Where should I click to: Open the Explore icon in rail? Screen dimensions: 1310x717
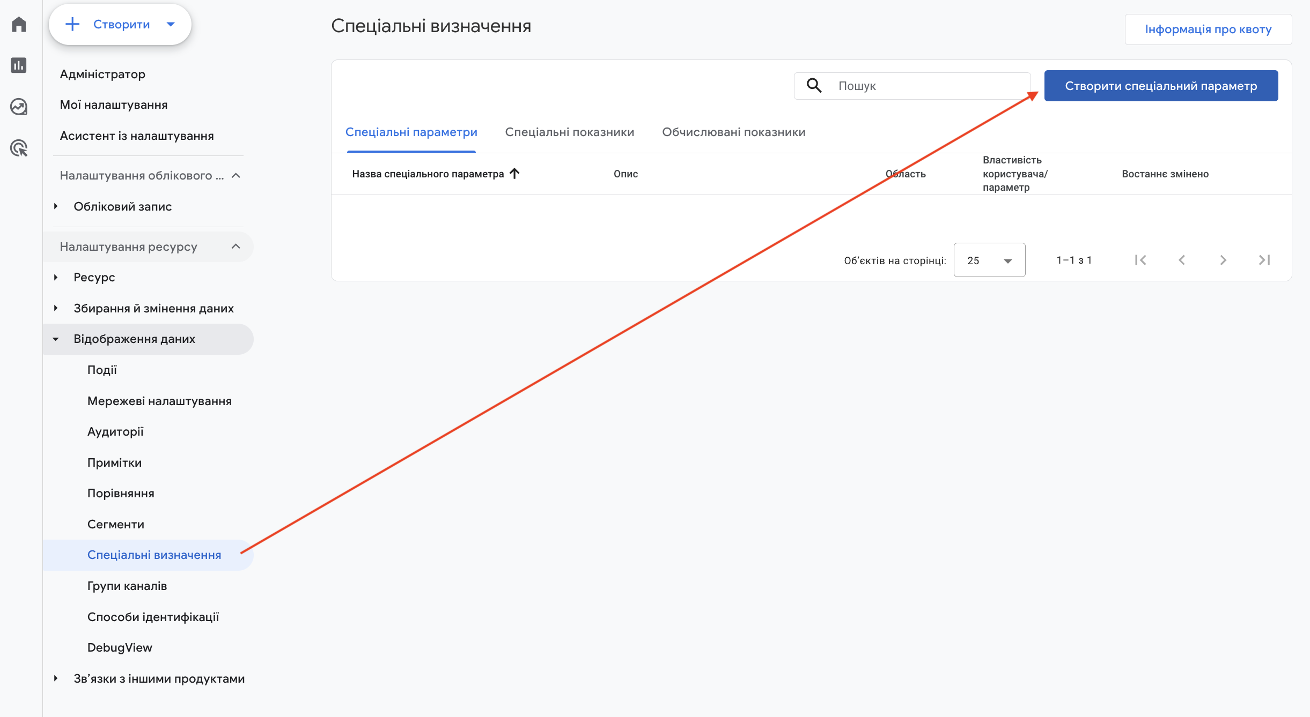point(19,107)
